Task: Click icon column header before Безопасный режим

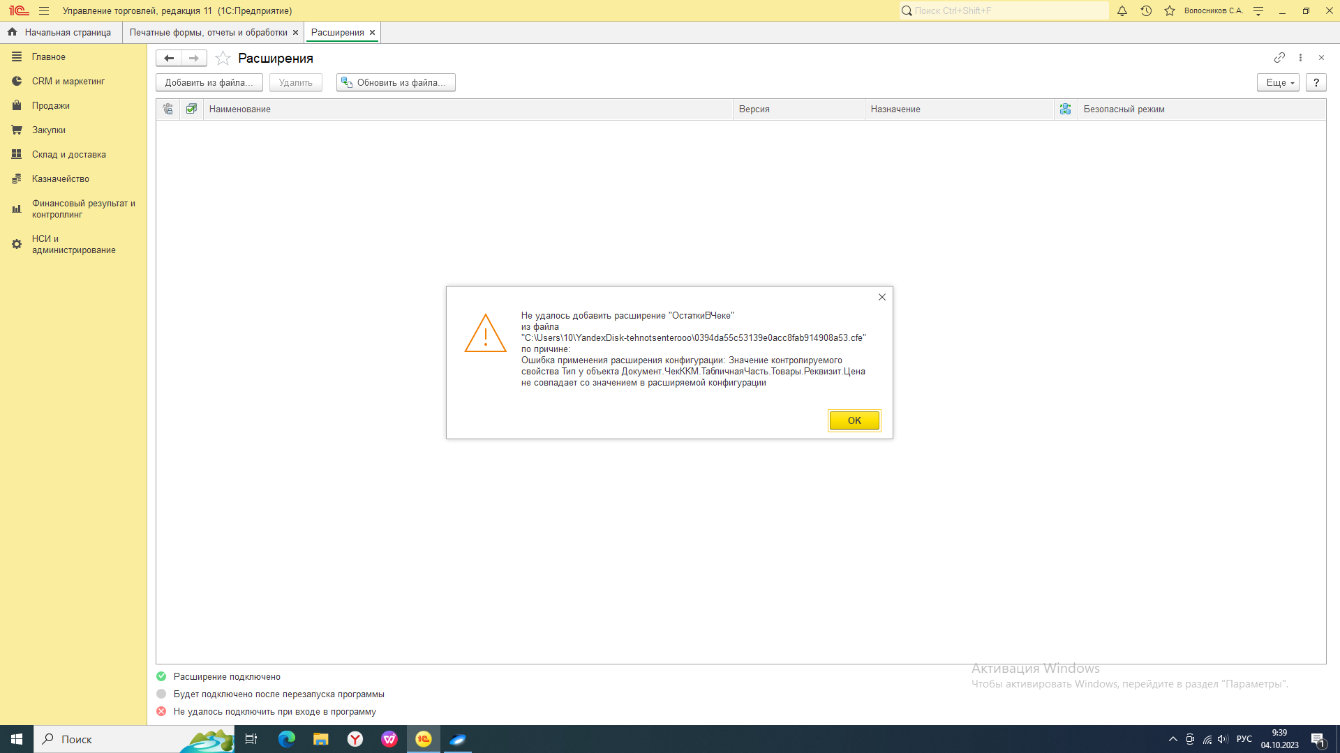Action: click(x=1065, y=109)
